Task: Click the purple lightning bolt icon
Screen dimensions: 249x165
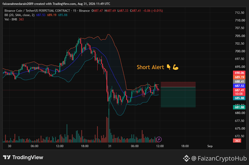Action: click(x=159, y=139)
